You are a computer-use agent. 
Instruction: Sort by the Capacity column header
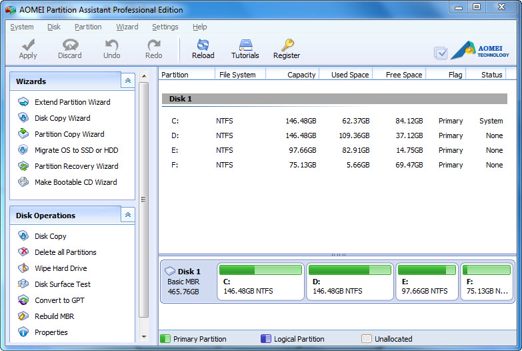click(292, 75)
